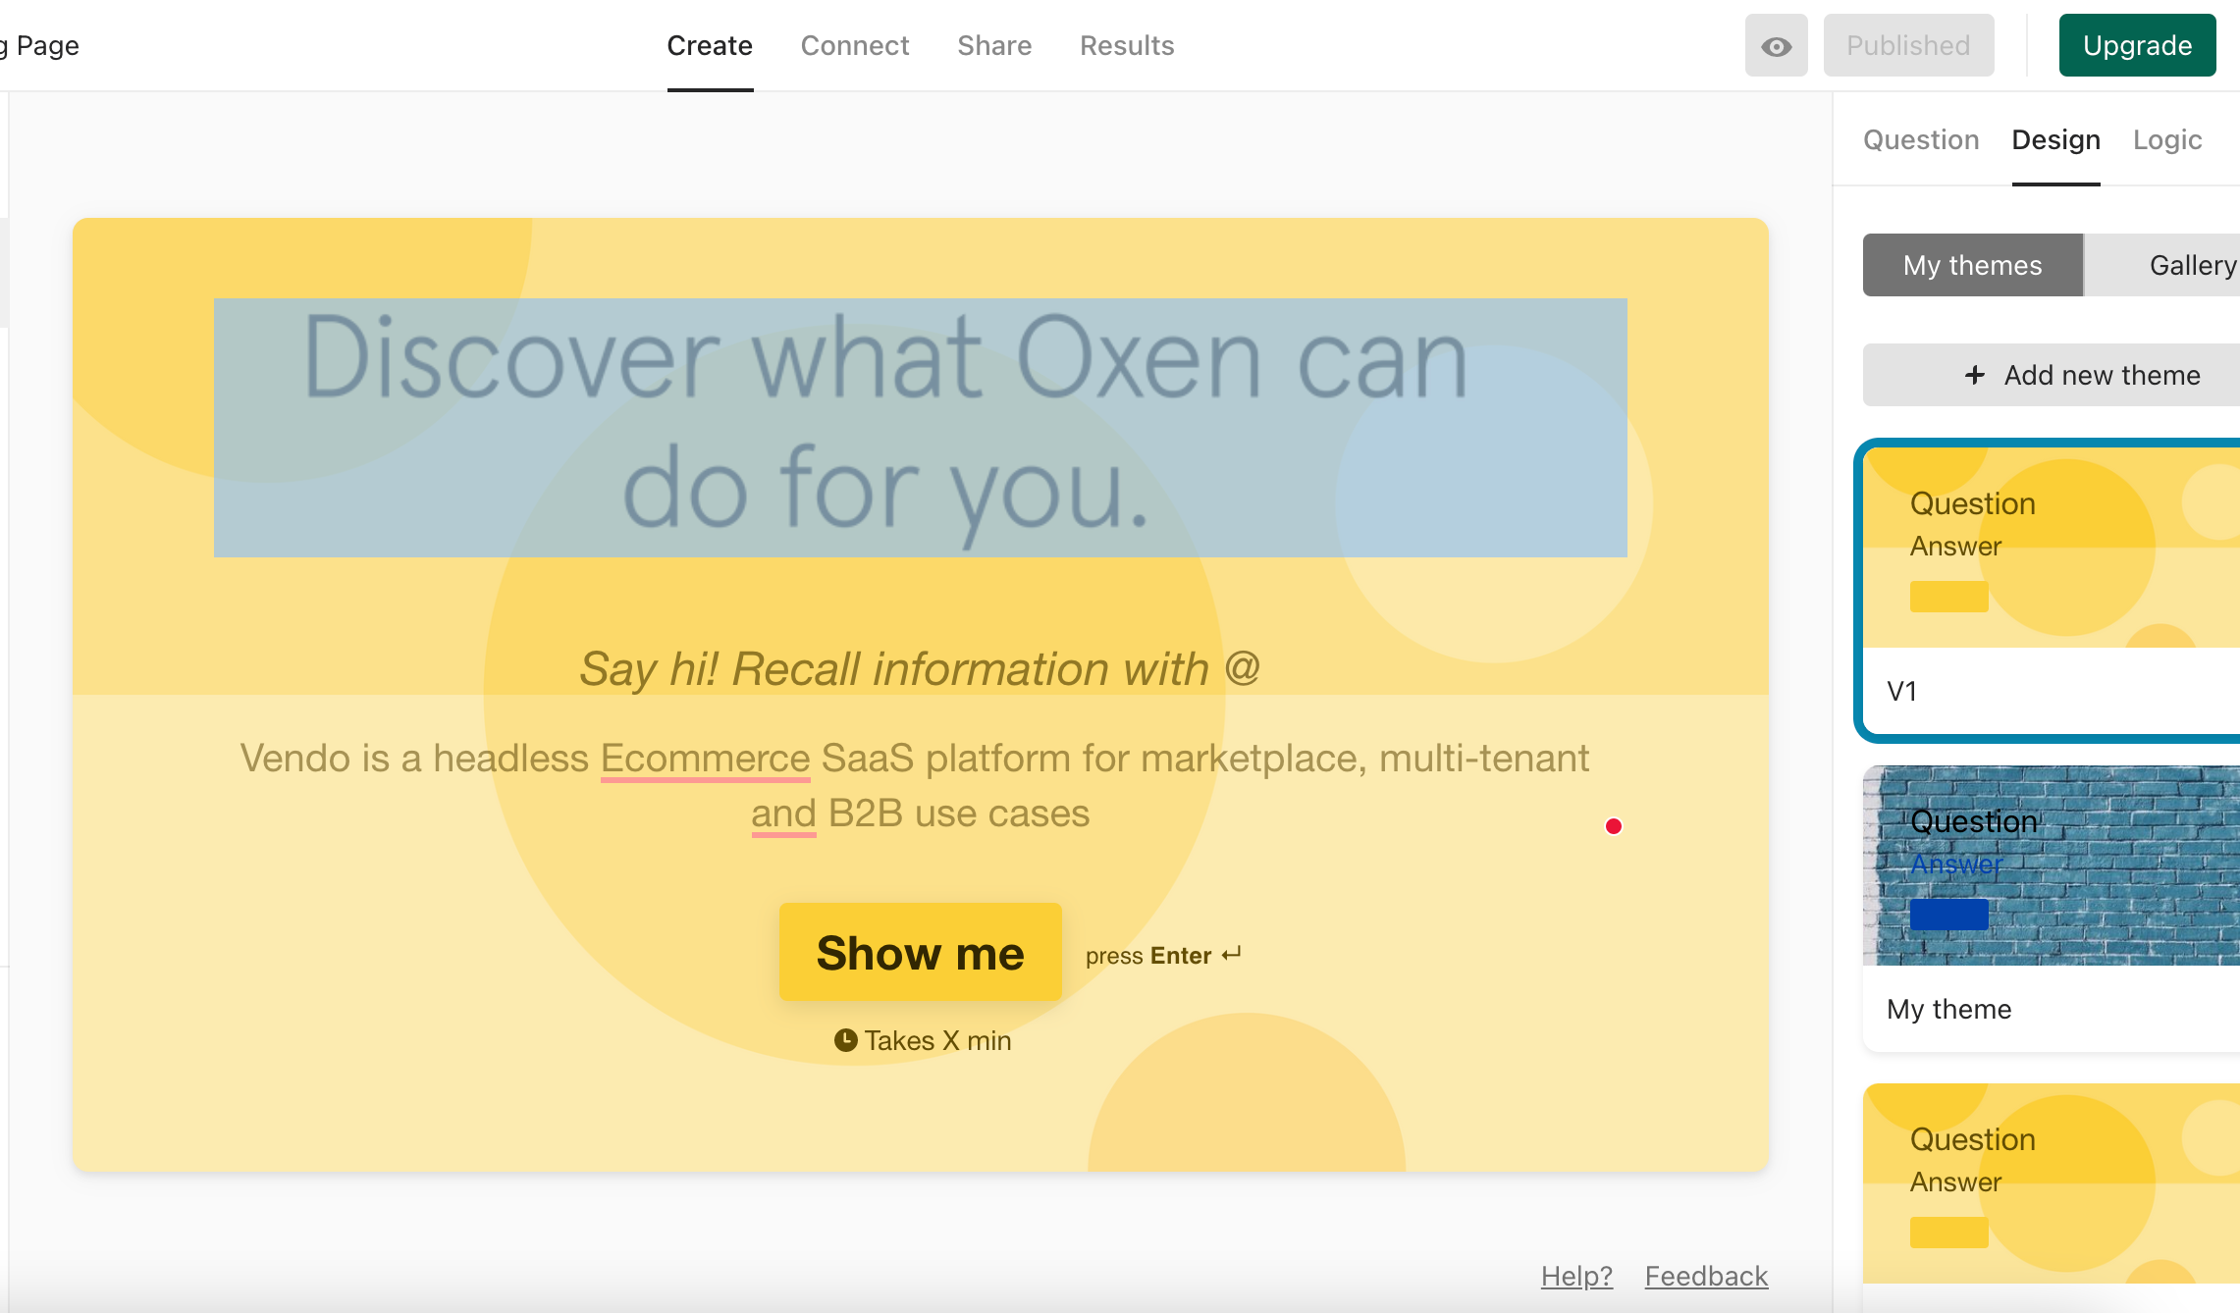
Task: Open the Share tab
Action: pos(994,45)
